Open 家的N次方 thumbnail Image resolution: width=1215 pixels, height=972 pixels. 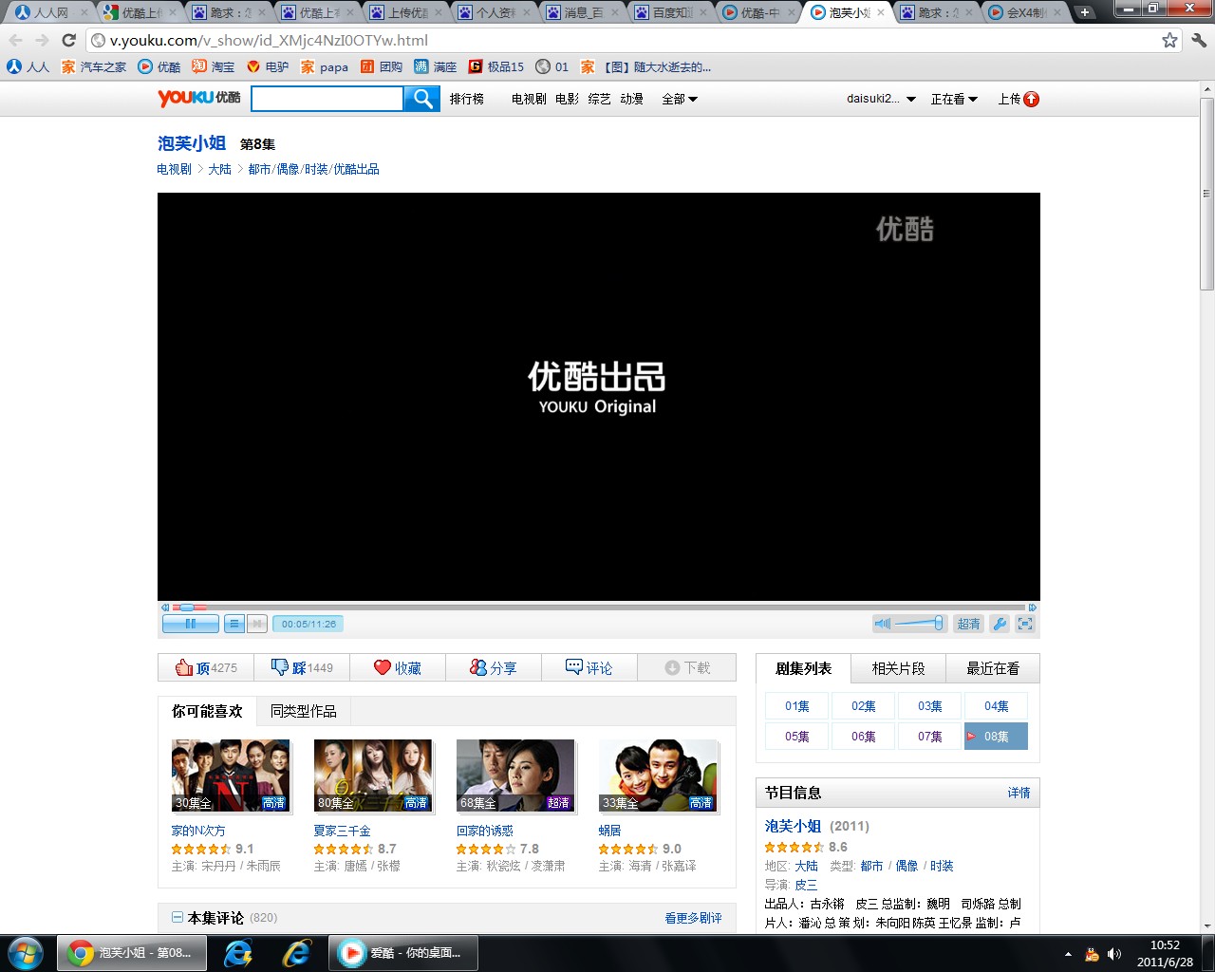(x=231, y=776)
